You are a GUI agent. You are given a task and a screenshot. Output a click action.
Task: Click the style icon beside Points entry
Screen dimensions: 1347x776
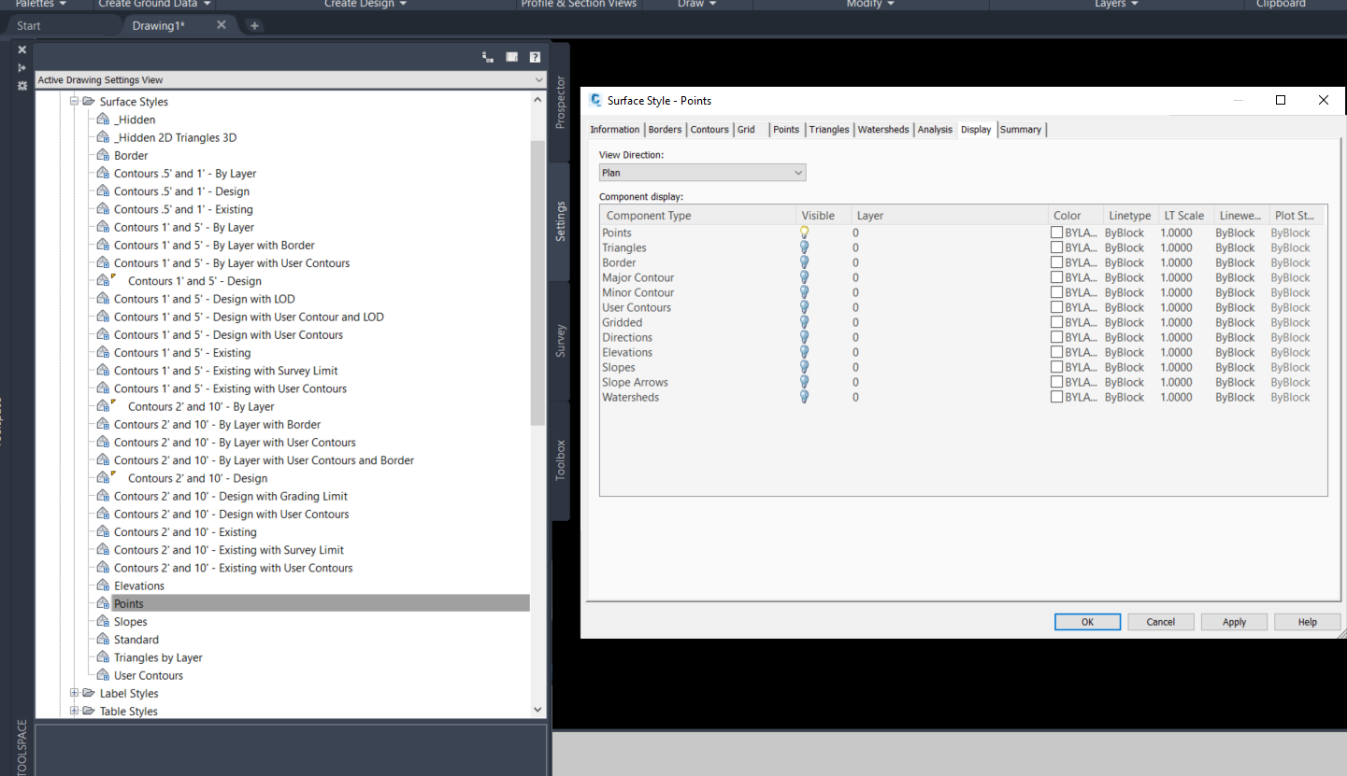pos(103,602)
